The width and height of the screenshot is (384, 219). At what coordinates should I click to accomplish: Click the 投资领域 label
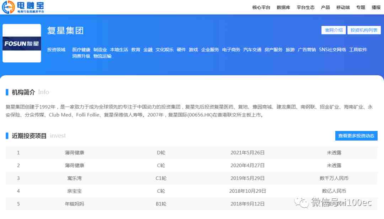pyautogui.click(x=56, y=50)
